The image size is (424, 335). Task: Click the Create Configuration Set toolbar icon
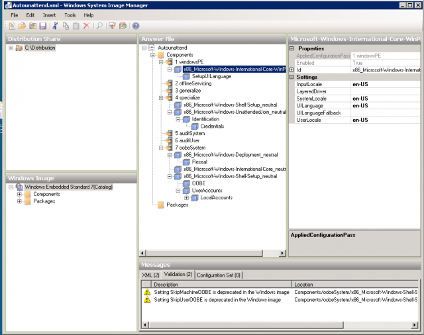pyautogui.click(x=123, y=26)
